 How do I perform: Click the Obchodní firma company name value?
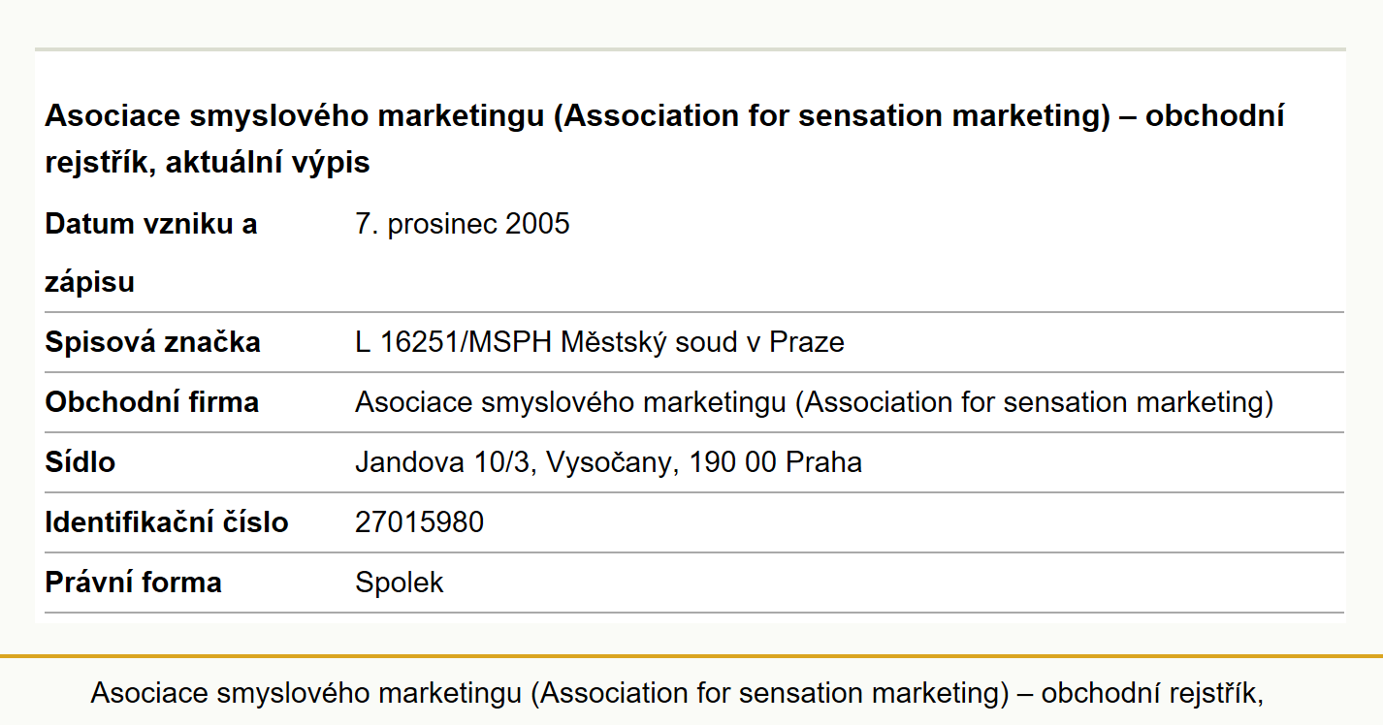[x=814, y=402]
